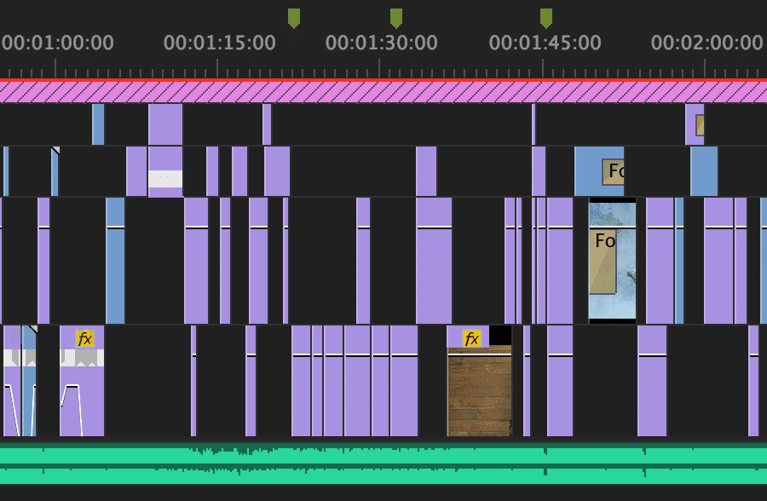
Task: Click the time ruler at 00:01:15:00
Action: (x=220, y=43)
